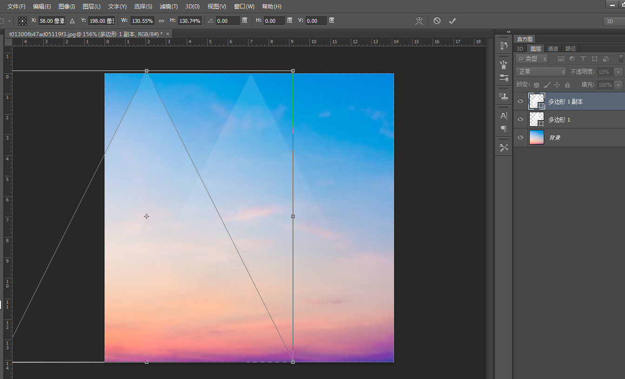Switch to warp mode icon

point(419,21)
